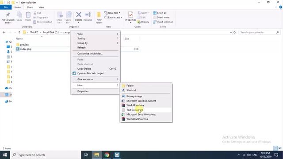
Task: Click the Copy ribbon icon
Action: (19, 15)
